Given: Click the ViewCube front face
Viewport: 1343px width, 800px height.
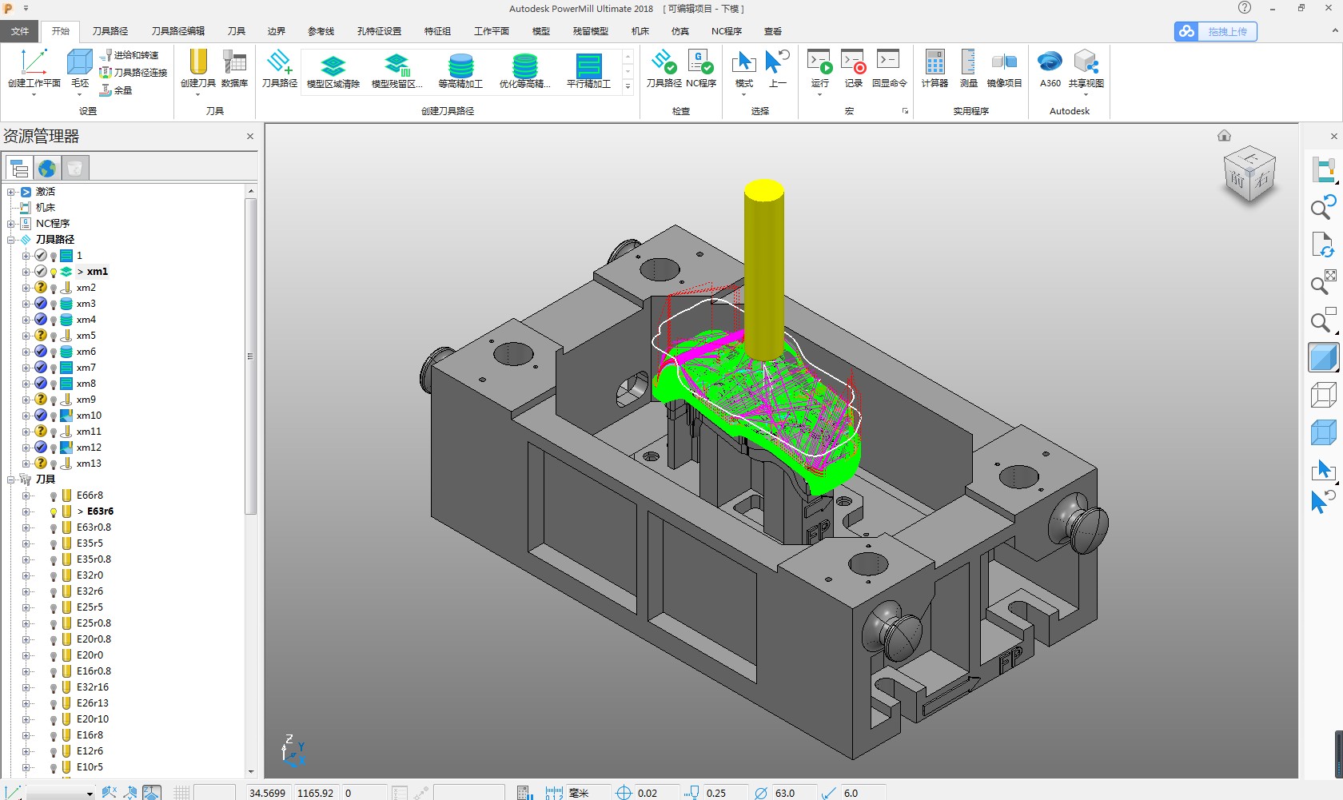Looking at the screenshot, I should [1237, 179].
